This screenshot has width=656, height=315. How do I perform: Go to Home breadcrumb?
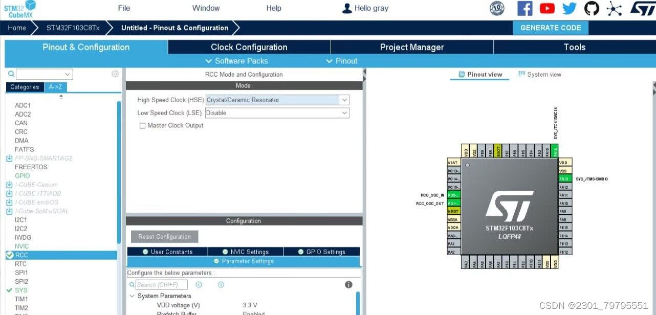click(x=16, y=28)
